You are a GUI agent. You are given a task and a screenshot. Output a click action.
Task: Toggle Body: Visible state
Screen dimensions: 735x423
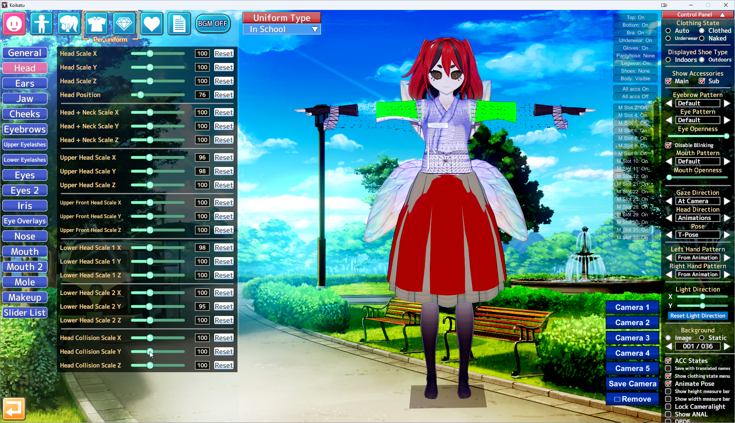[635, 79]
